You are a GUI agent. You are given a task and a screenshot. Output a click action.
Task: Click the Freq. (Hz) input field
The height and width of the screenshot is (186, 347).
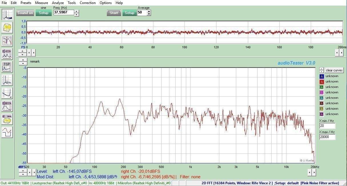click(x=64, y=13)
